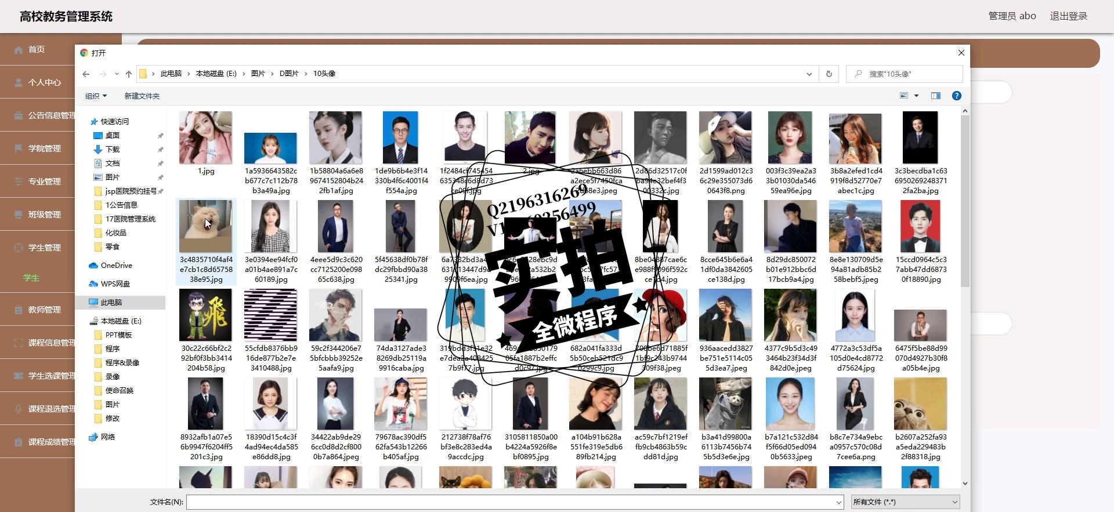This screenshot has width=1114, height=512.
Task: Open the 所有文件 file type dropdown
Action: click(x=905, y=502)
